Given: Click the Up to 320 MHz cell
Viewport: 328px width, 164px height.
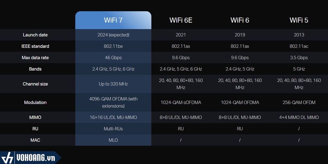Looking at the screenshot, I should (x=113, y=84).
